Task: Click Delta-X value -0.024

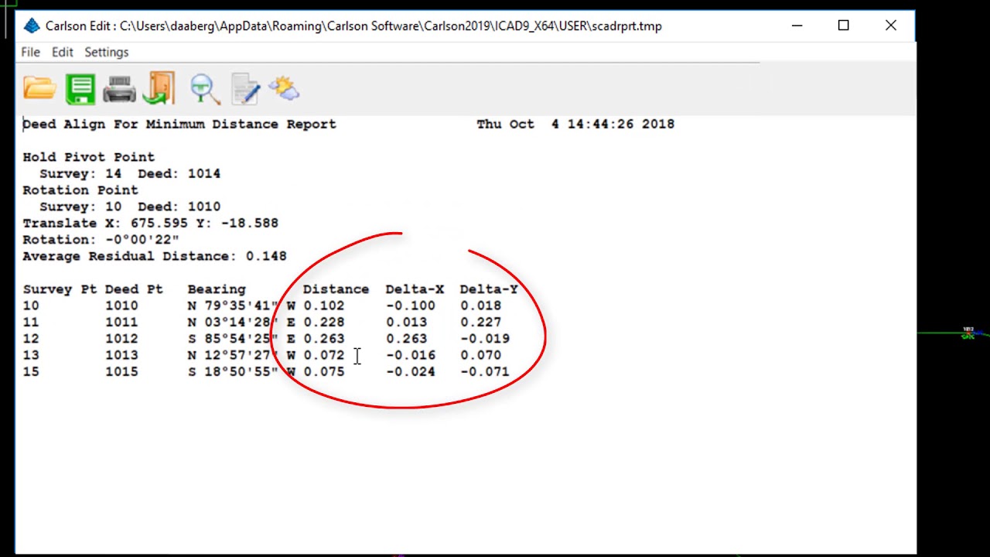Action: (x=411, y=372)
